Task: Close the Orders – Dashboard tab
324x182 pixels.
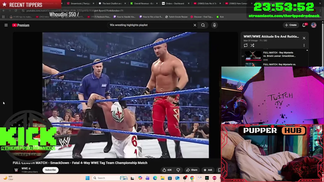Action: click(189, 4)
